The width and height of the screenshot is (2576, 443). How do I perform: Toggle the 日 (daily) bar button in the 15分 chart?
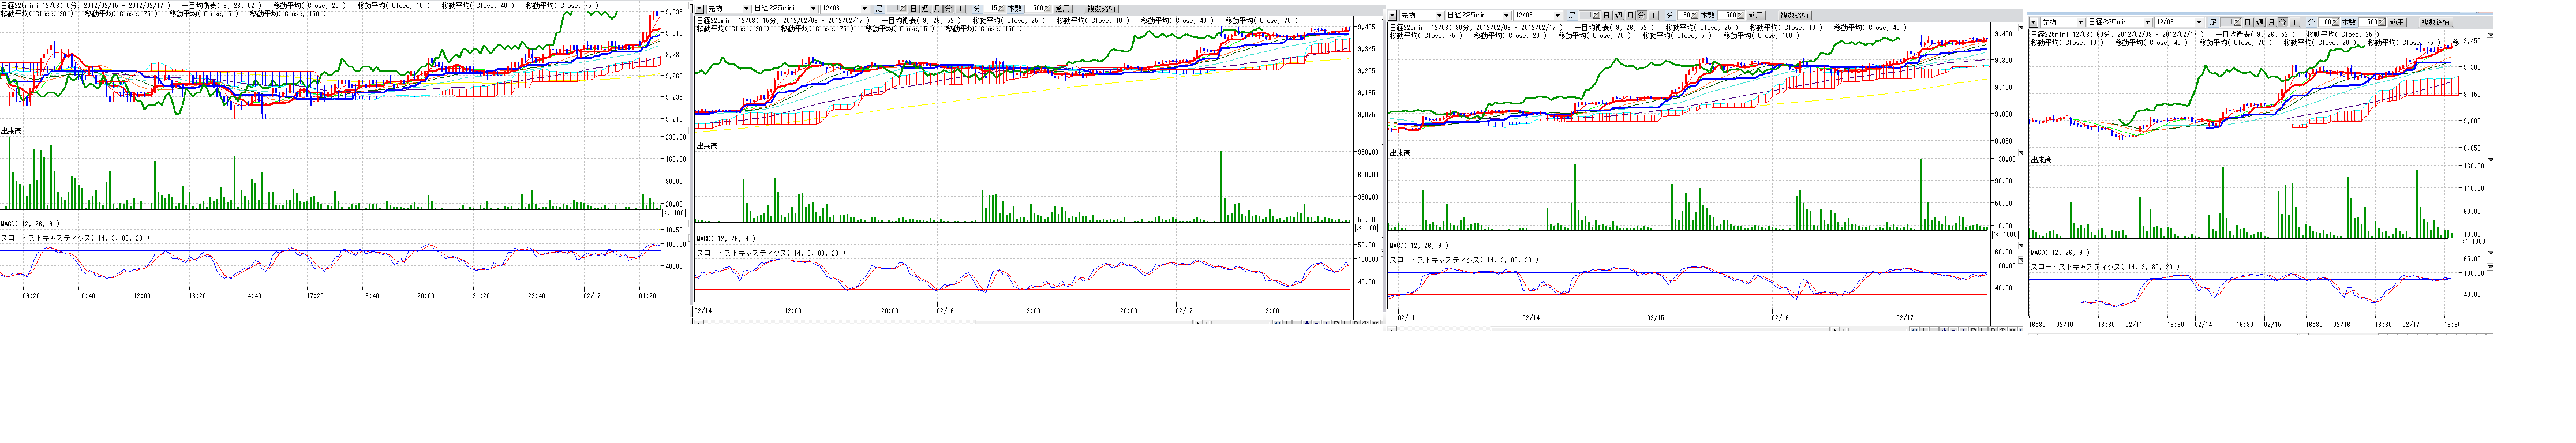click(913, 9)
